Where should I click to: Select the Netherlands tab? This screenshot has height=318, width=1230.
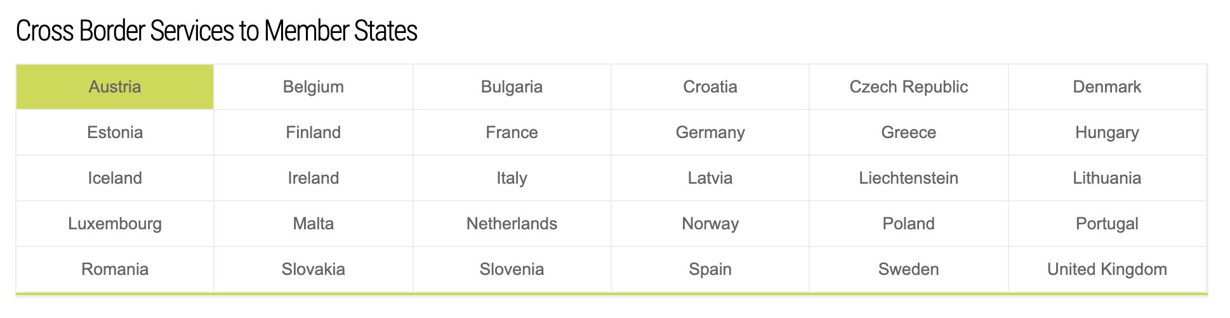(512, 224)
